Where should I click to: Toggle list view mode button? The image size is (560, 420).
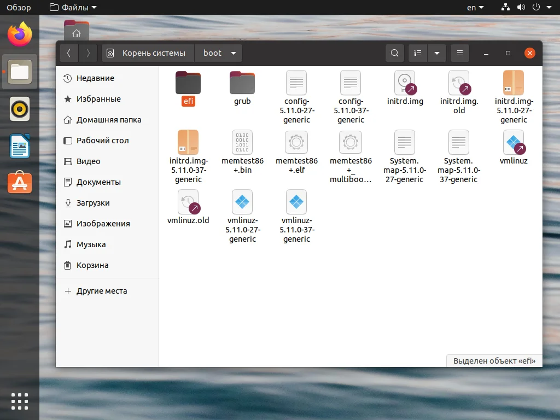pyautogui.click(x=418, y=53)
